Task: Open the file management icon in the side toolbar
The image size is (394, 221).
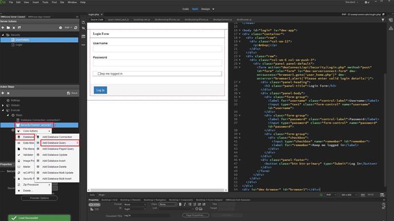Action: (x=83, y=28)
